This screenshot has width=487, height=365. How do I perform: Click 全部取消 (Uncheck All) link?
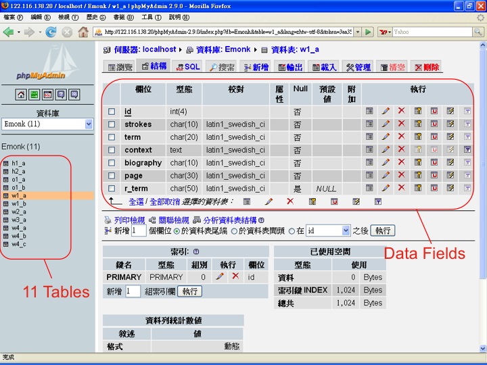[x=164, y=202]
